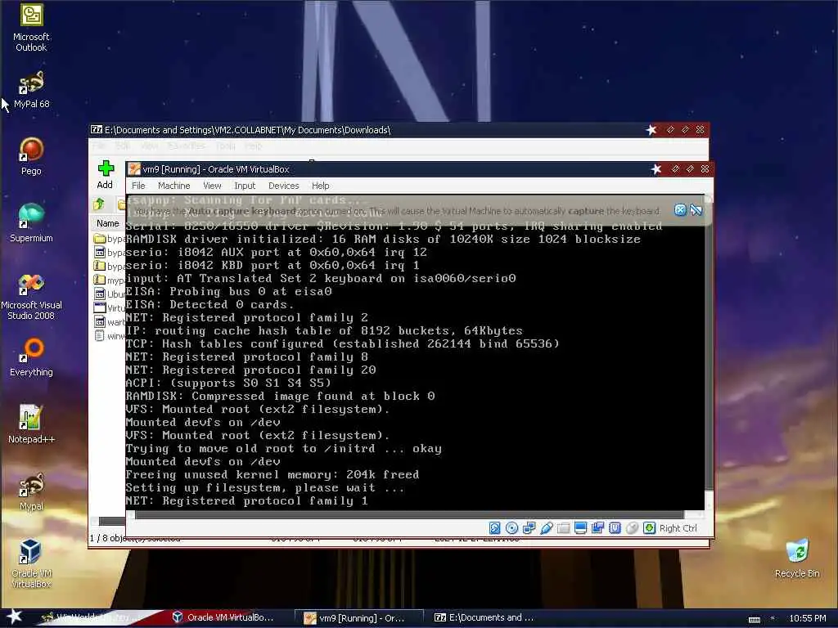This screenshot has width=838, height=628.
Task: Click the mouse integration indicator in VirtualBox
Action: tap(632, 528)
